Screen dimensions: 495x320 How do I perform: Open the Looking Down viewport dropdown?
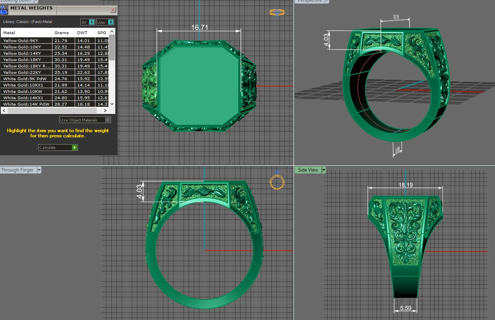pos(37,1)
